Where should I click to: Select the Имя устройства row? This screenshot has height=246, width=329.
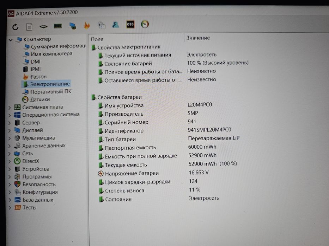click(x=155, y=105)
